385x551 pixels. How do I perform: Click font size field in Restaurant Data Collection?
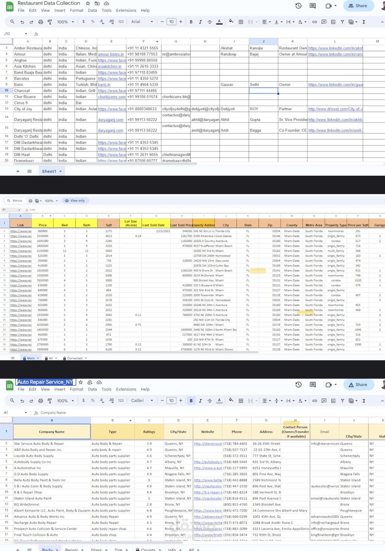172,22
